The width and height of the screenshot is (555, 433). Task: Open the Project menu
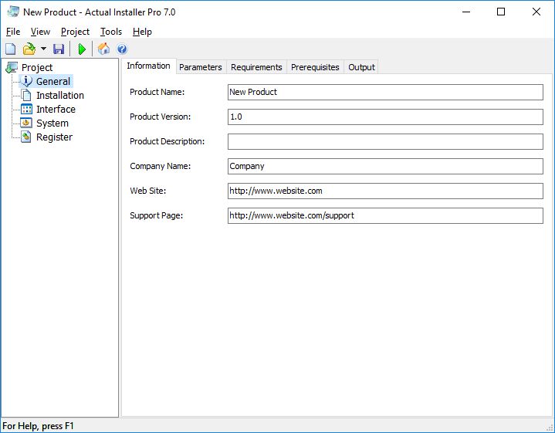click(75, 32)
